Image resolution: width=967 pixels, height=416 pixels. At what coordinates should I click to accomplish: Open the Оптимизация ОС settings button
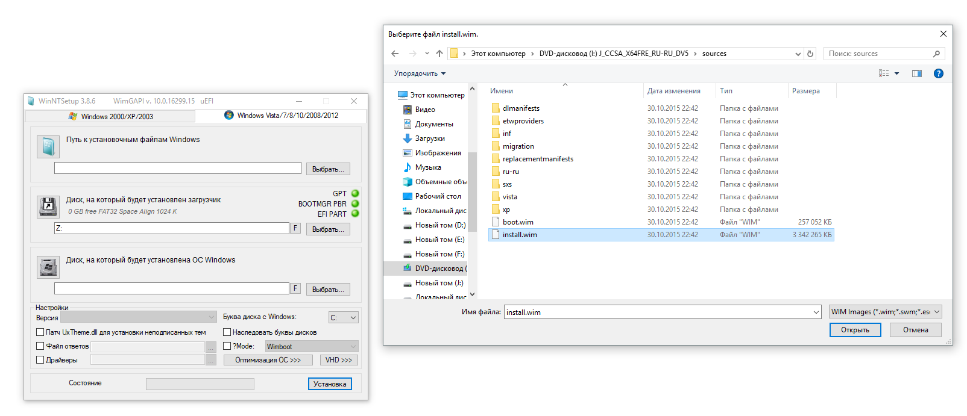(268, 360)
